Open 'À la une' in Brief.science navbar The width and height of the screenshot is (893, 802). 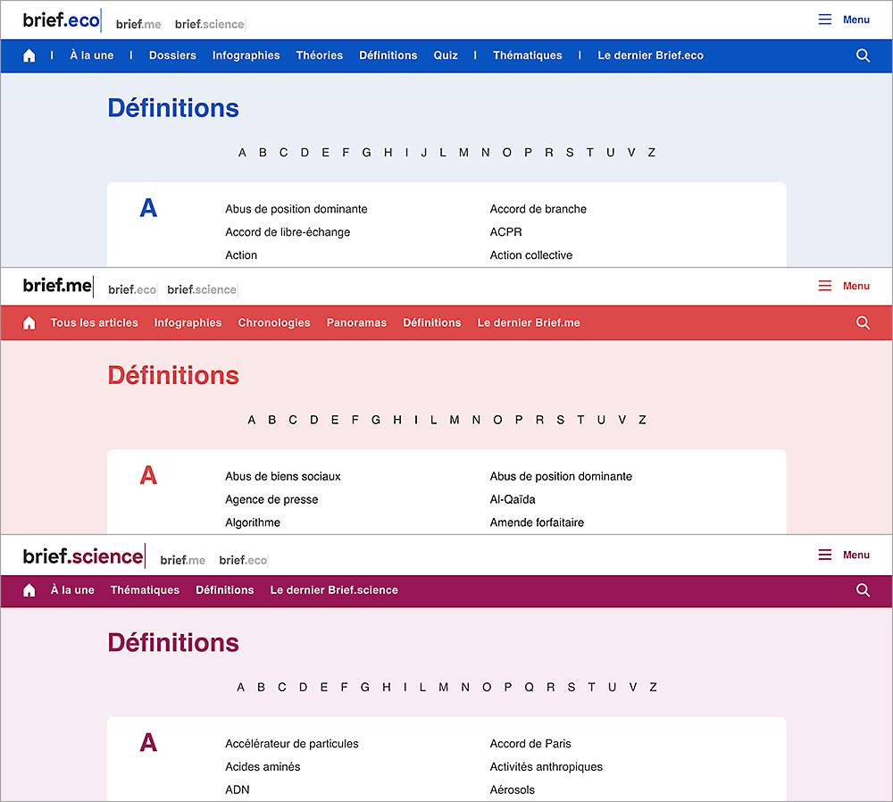pos(72,590)
